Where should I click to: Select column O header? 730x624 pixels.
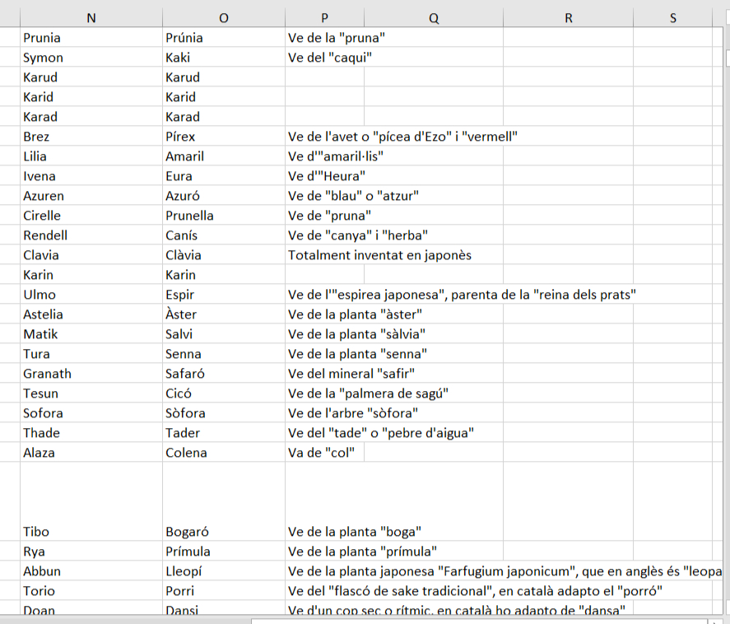coord(223,18)
